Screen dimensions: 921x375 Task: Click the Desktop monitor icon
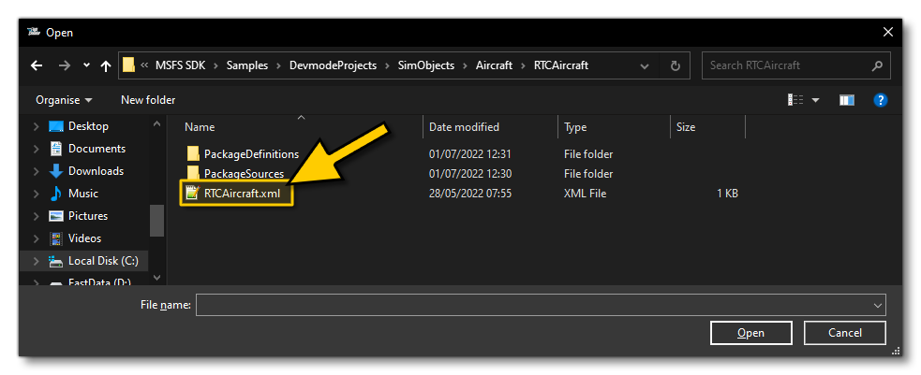coord(56,126)
